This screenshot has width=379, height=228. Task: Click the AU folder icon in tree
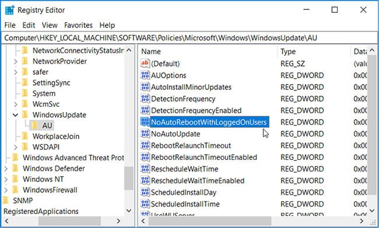pos(35,125)
